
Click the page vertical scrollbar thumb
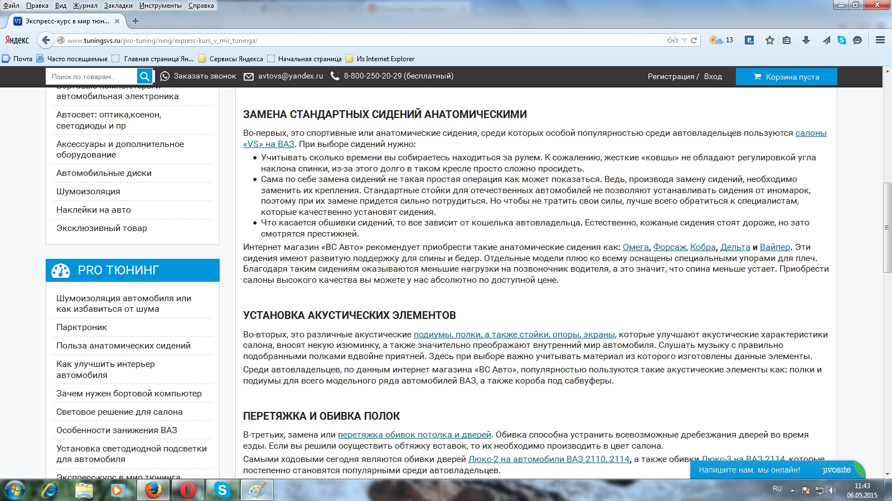click(887, 227)
